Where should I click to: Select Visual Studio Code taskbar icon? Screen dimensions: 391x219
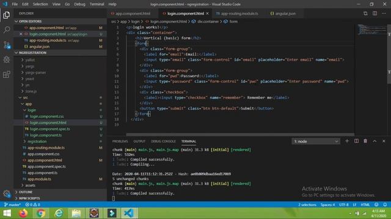coord(129,214)
